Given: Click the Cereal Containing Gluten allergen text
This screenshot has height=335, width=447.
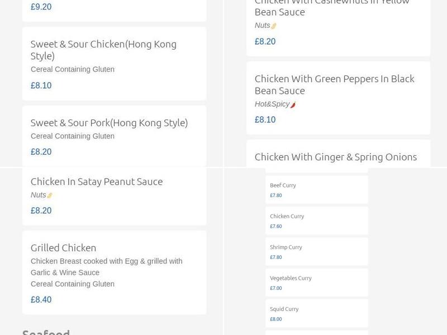Looking at the screenshot, I should tap(73, 69).
